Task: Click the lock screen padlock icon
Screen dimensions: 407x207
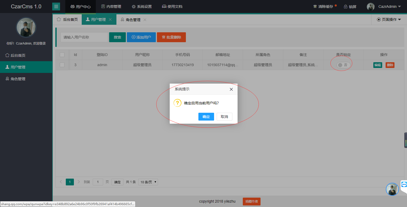Action: [x=345, y=7]
